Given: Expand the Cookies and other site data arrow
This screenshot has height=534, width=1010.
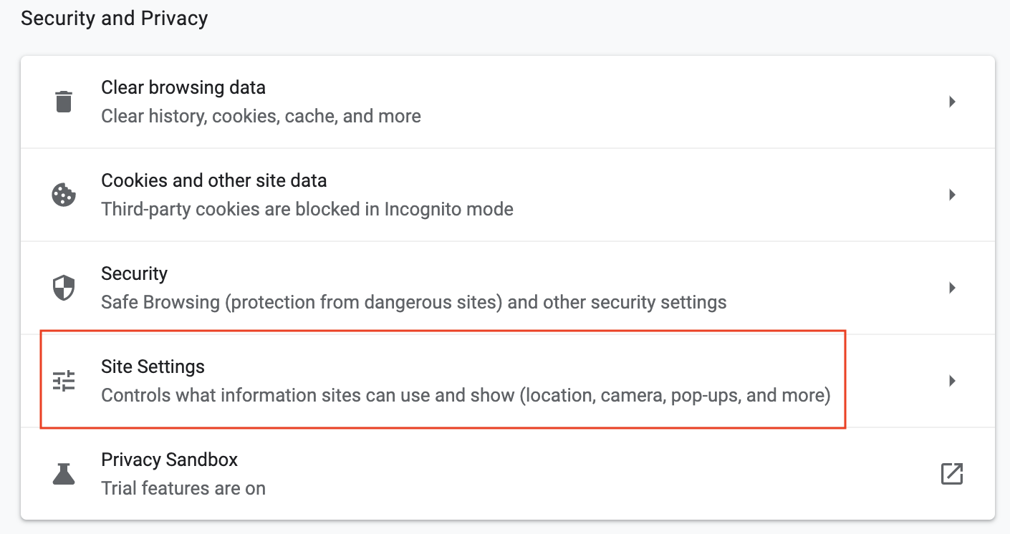Looking at the screenshot, I should (952, 195).
